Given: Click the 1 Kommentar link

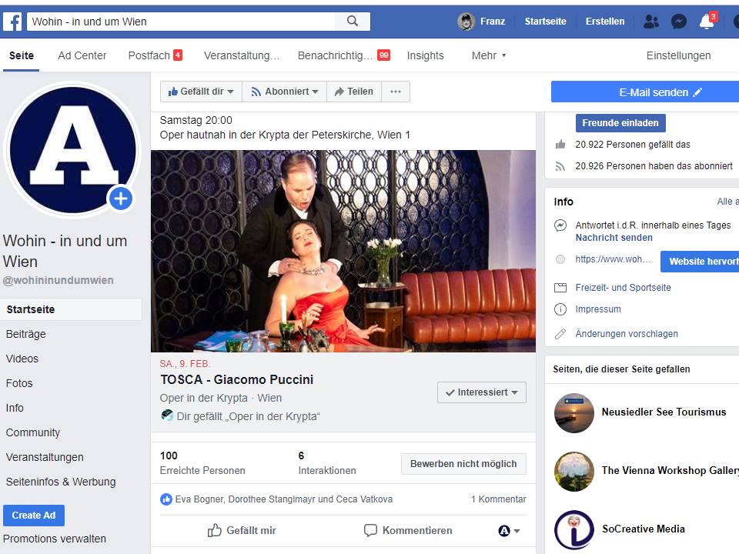Looking at the screenshot, I should [498, 499].
